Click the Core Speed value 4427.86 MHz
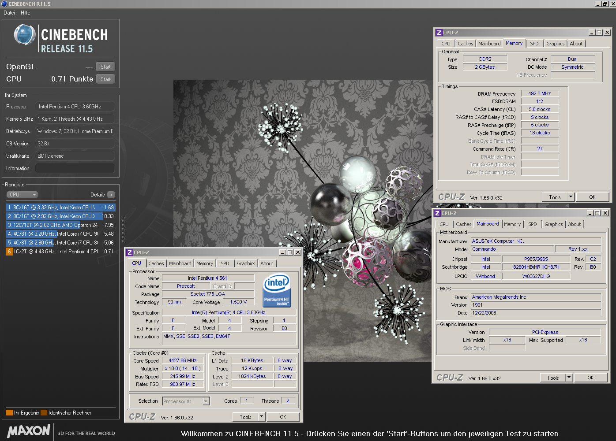The image size is (616, 441). (x=183, y=360)
